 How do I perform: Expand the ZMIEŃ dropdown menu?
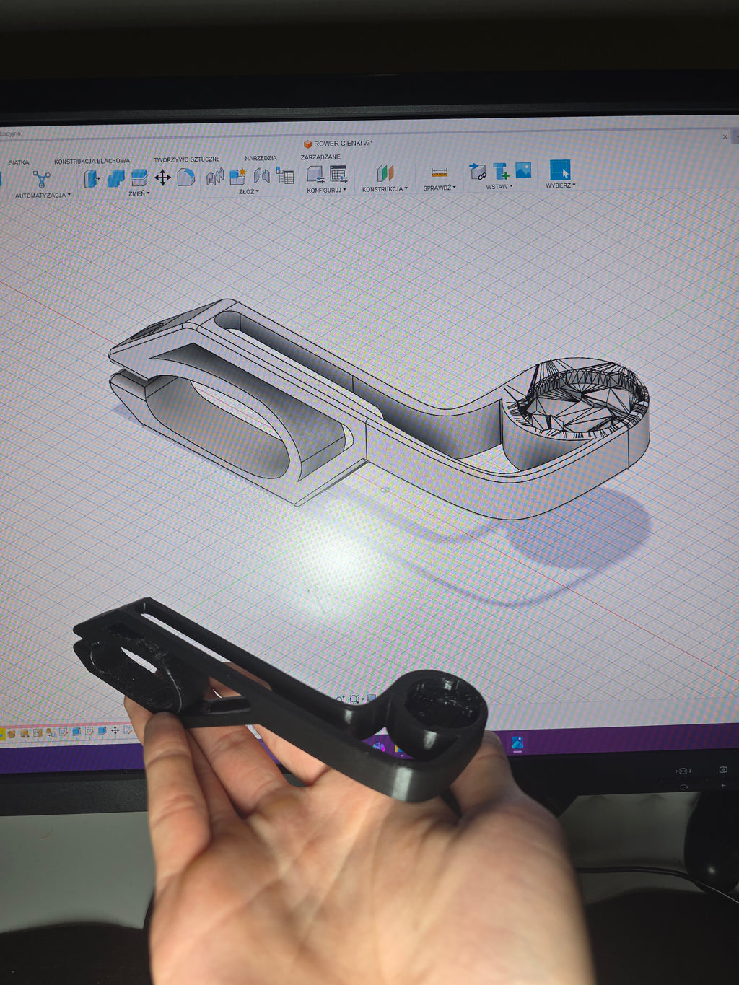139,193
